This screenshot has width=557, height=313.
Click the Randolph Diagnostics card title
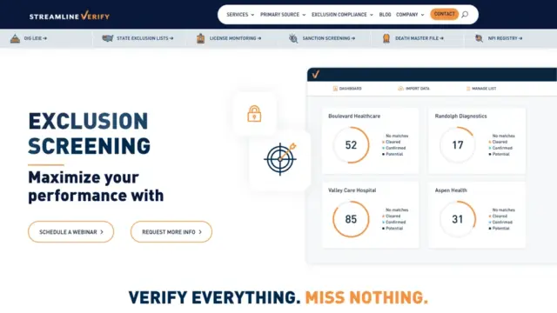point(460,116)
